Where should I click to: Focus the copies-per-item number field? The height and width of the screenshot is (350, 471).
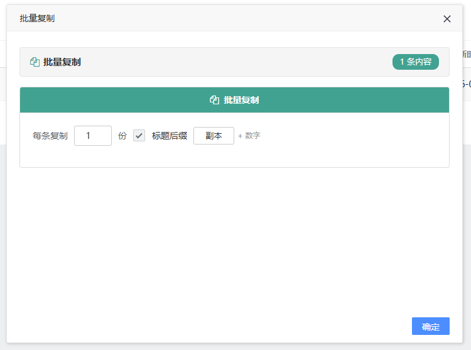[92, 136]
